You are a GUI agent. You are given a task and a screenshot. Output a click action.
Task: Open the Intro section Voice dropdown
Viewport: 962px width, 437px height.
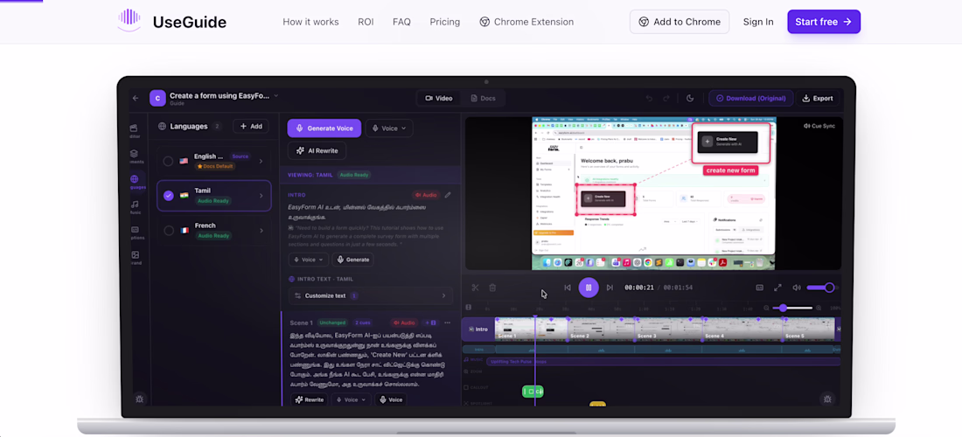[x=309, y=260]
